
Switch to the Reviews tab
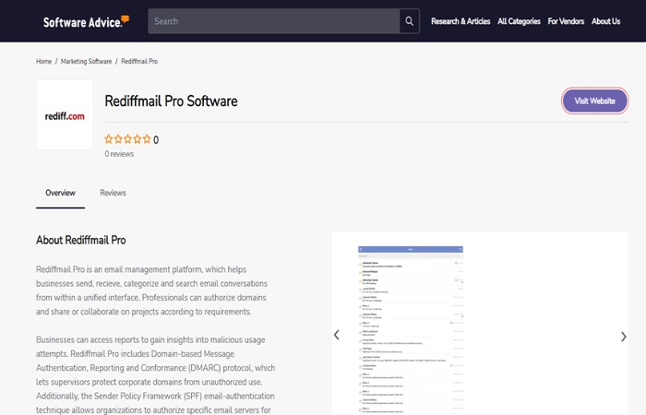(113, 193)
